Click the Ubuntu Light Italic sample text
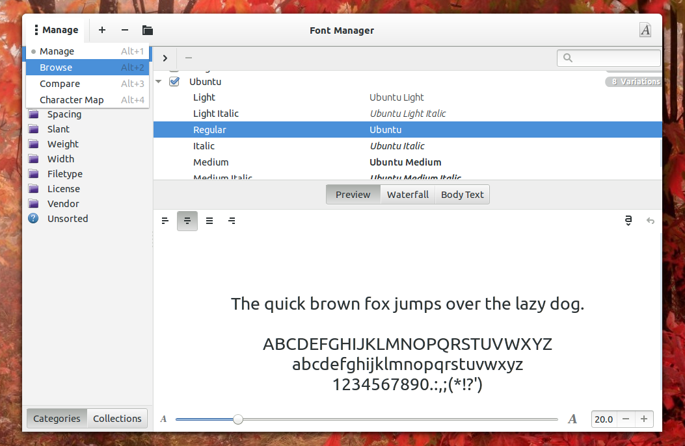This screenshot has height=446, width=685. (408, 114)
